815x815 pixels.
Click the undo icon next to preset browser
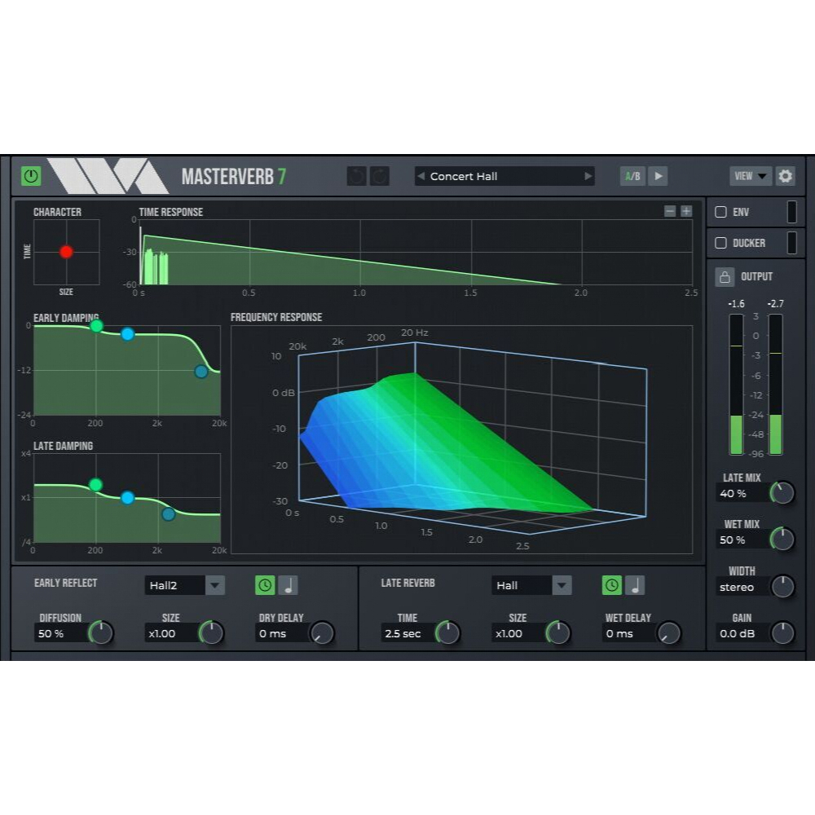click(356, 176)
